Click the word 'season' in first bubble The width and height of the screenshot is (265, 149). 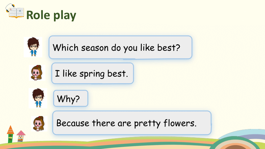(95, 48)
